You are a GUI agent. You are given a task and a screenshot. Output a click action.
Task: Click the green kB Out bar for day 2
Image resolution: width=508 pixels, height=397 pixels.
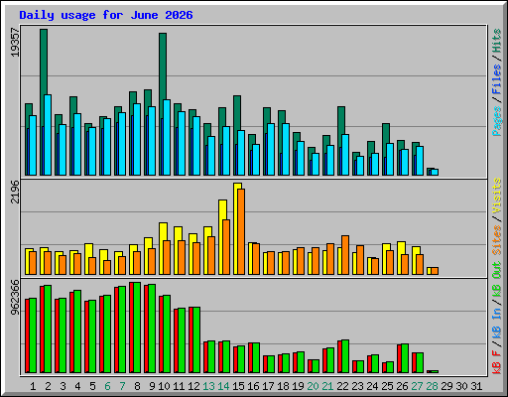48,330
